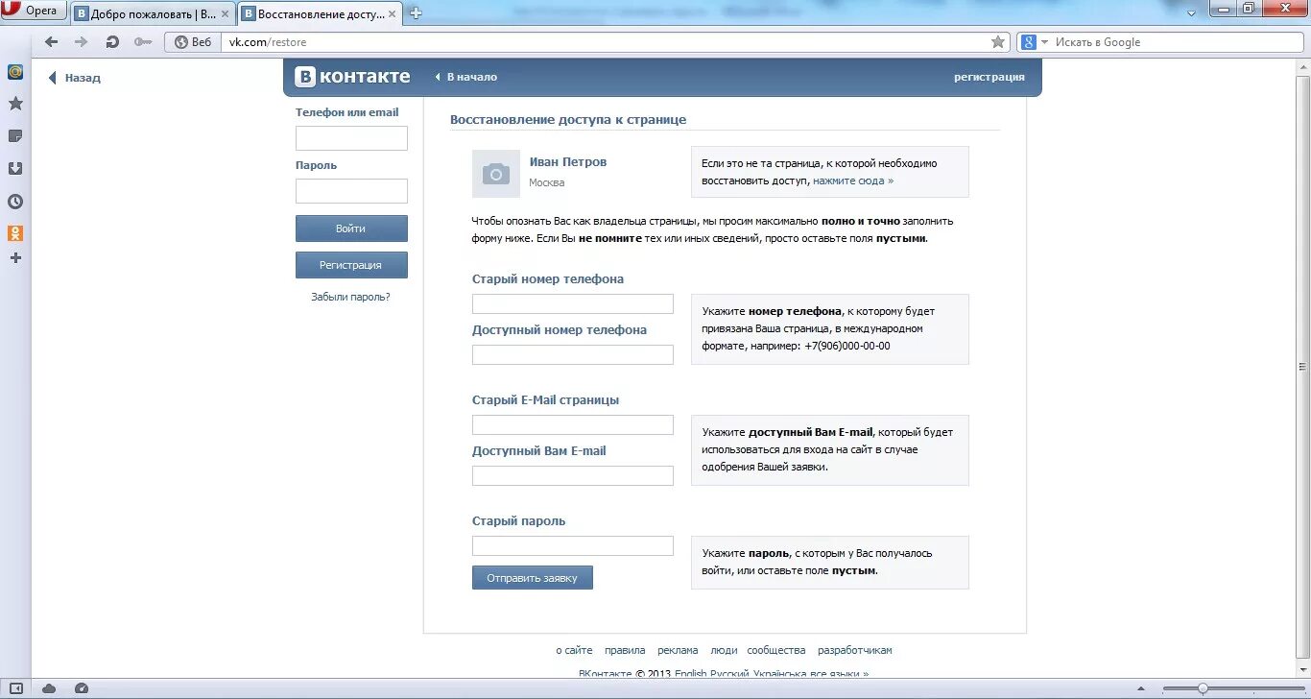1311x699 pixels.
Task: Bookmark the page with the star icon
Action: click(x=998, y=42)
